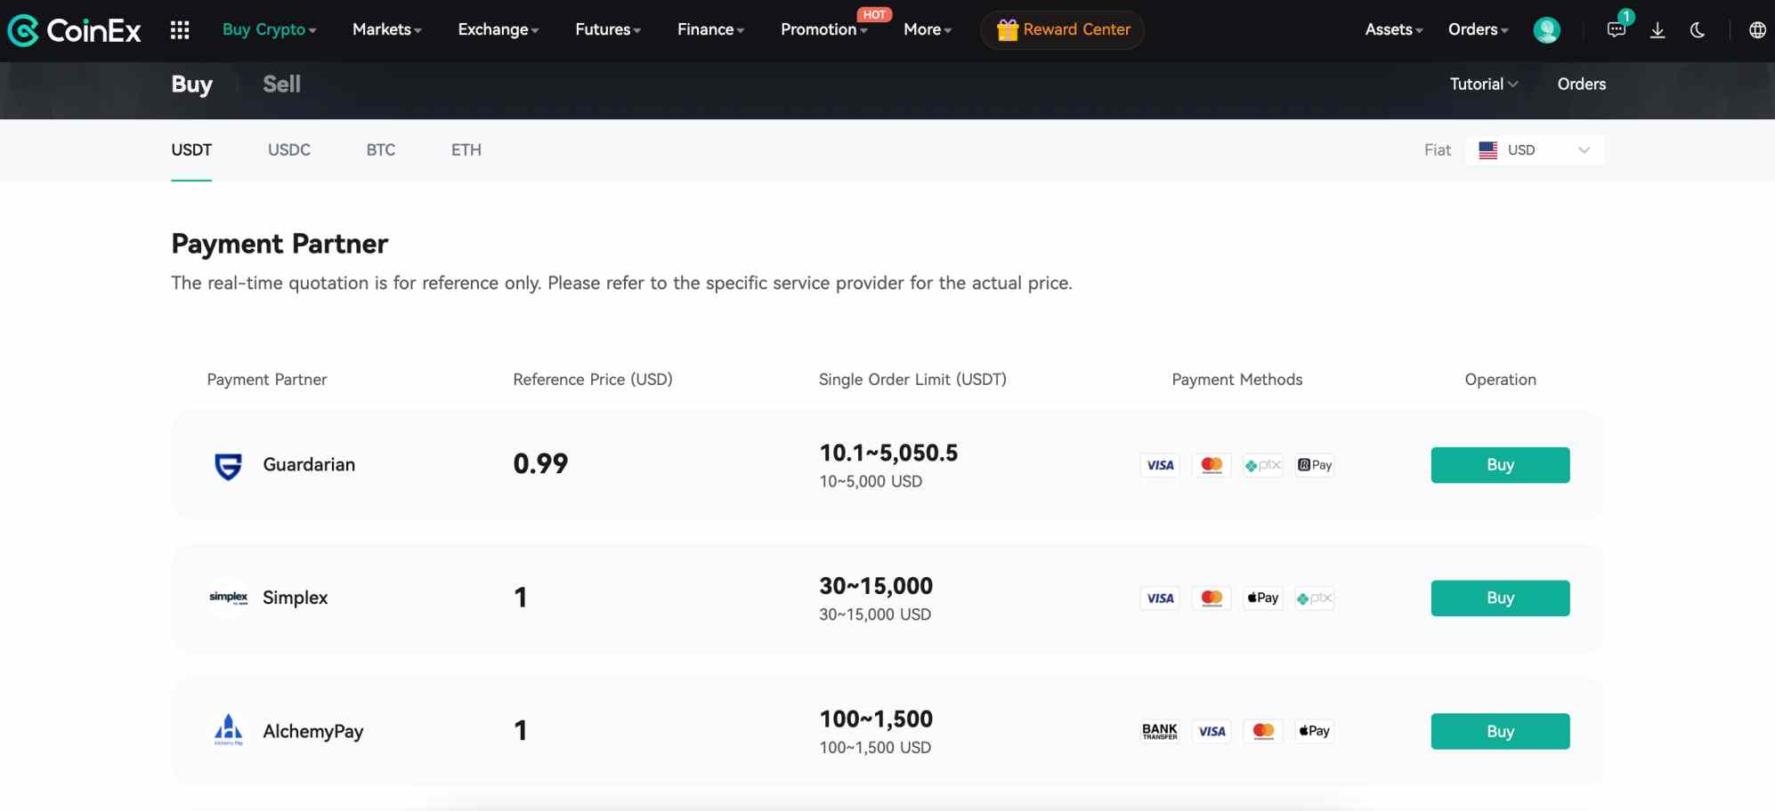The height and width of the screenshot is (811, 1775).
Task: Click the CoinEx logo
Action: [75, 30]
